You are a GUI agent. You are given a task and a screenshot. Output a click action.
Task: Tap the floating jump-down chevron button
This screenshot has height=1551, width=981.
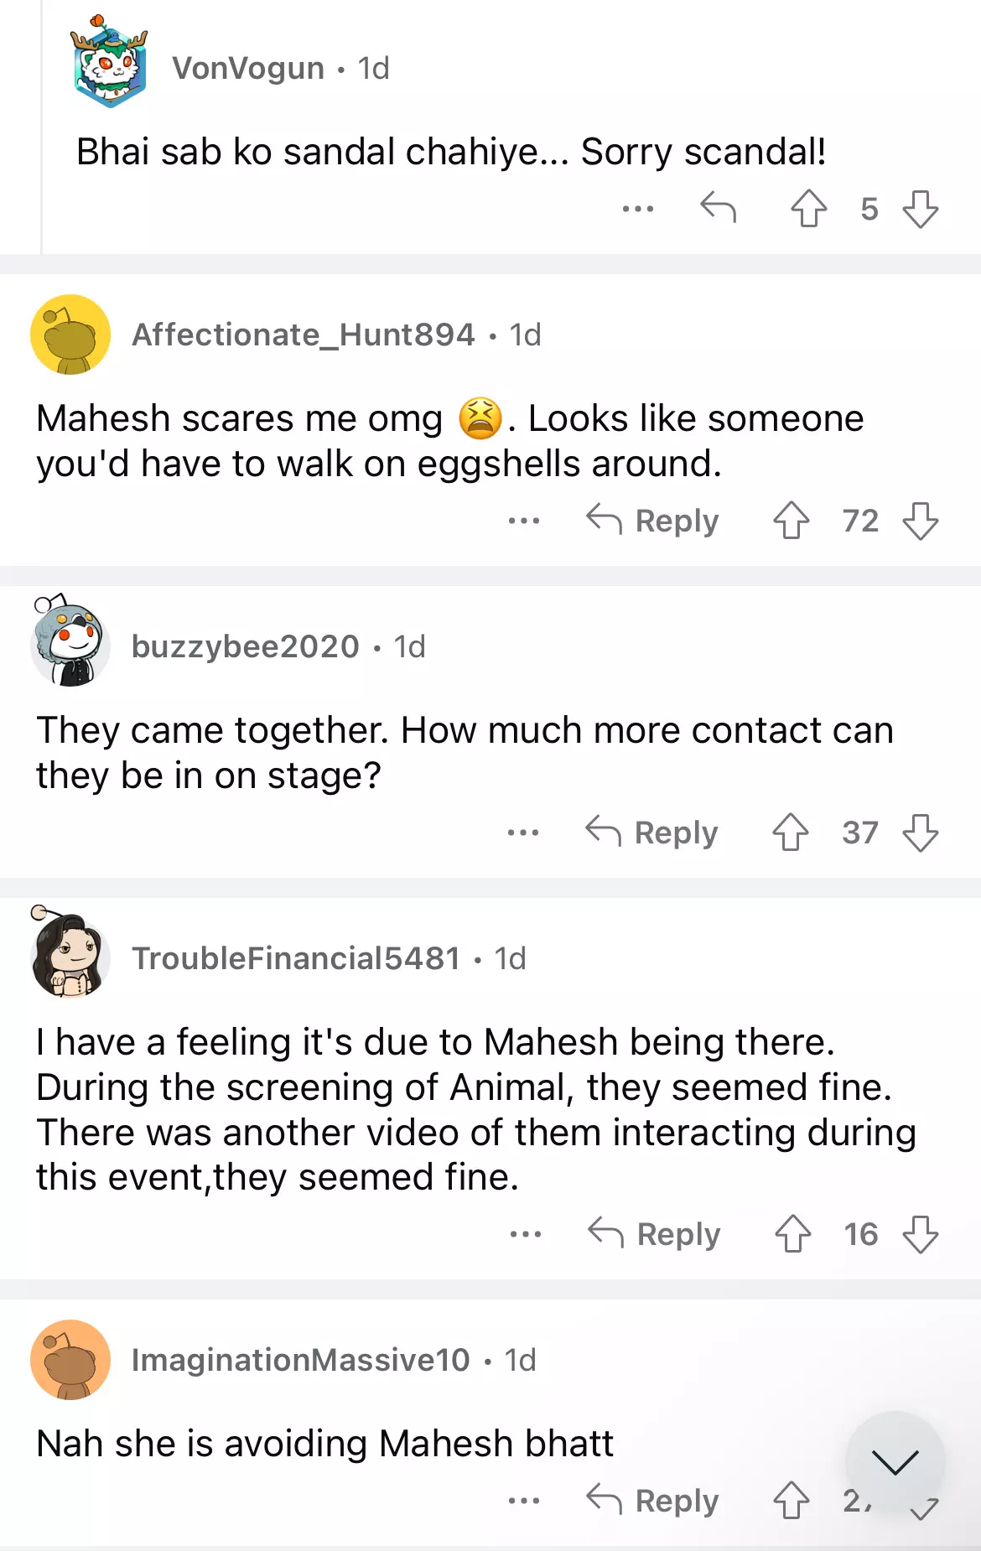(895, 1461)
